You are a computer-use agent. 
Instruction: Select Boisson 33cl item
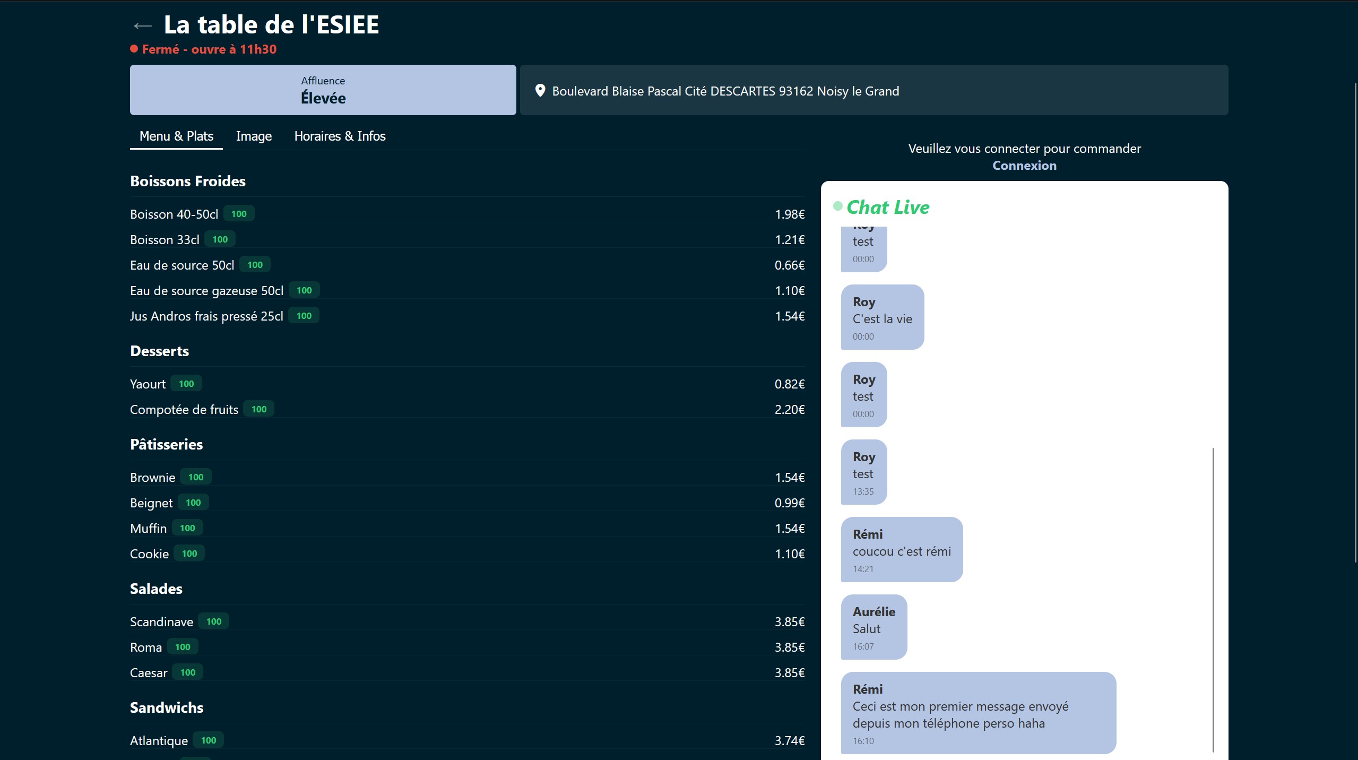point(467,239)
